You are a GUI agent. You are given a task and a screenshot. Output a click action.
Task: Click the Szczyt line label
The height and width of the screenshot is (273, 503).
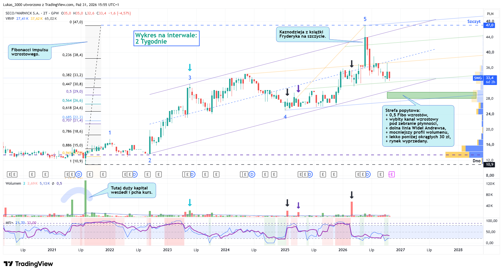click(x=474, y=22)
